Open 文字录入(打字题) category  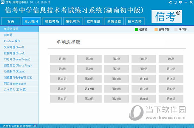(x=19, y=90)
